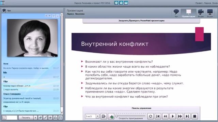
Task: Toggle the eye icon in chat toolbar
Action: 50,118
